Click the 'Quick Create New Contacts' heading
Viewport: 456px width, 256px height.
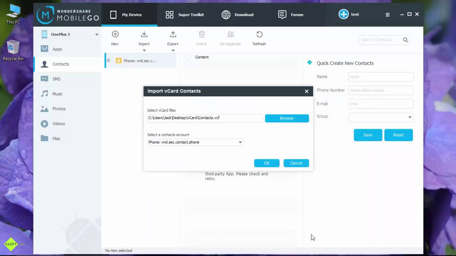coord(345,63)
